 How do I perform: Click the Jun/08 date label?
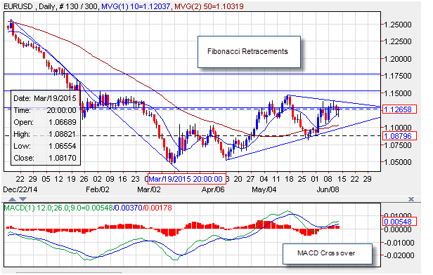point(328,189)
